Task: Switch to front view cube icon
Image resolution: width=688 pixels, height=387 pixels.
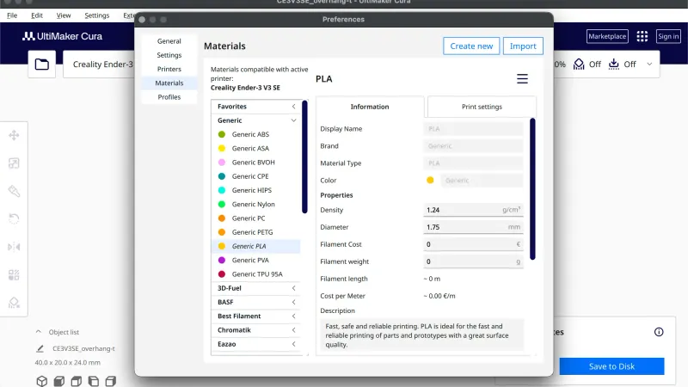Action: 58,381
